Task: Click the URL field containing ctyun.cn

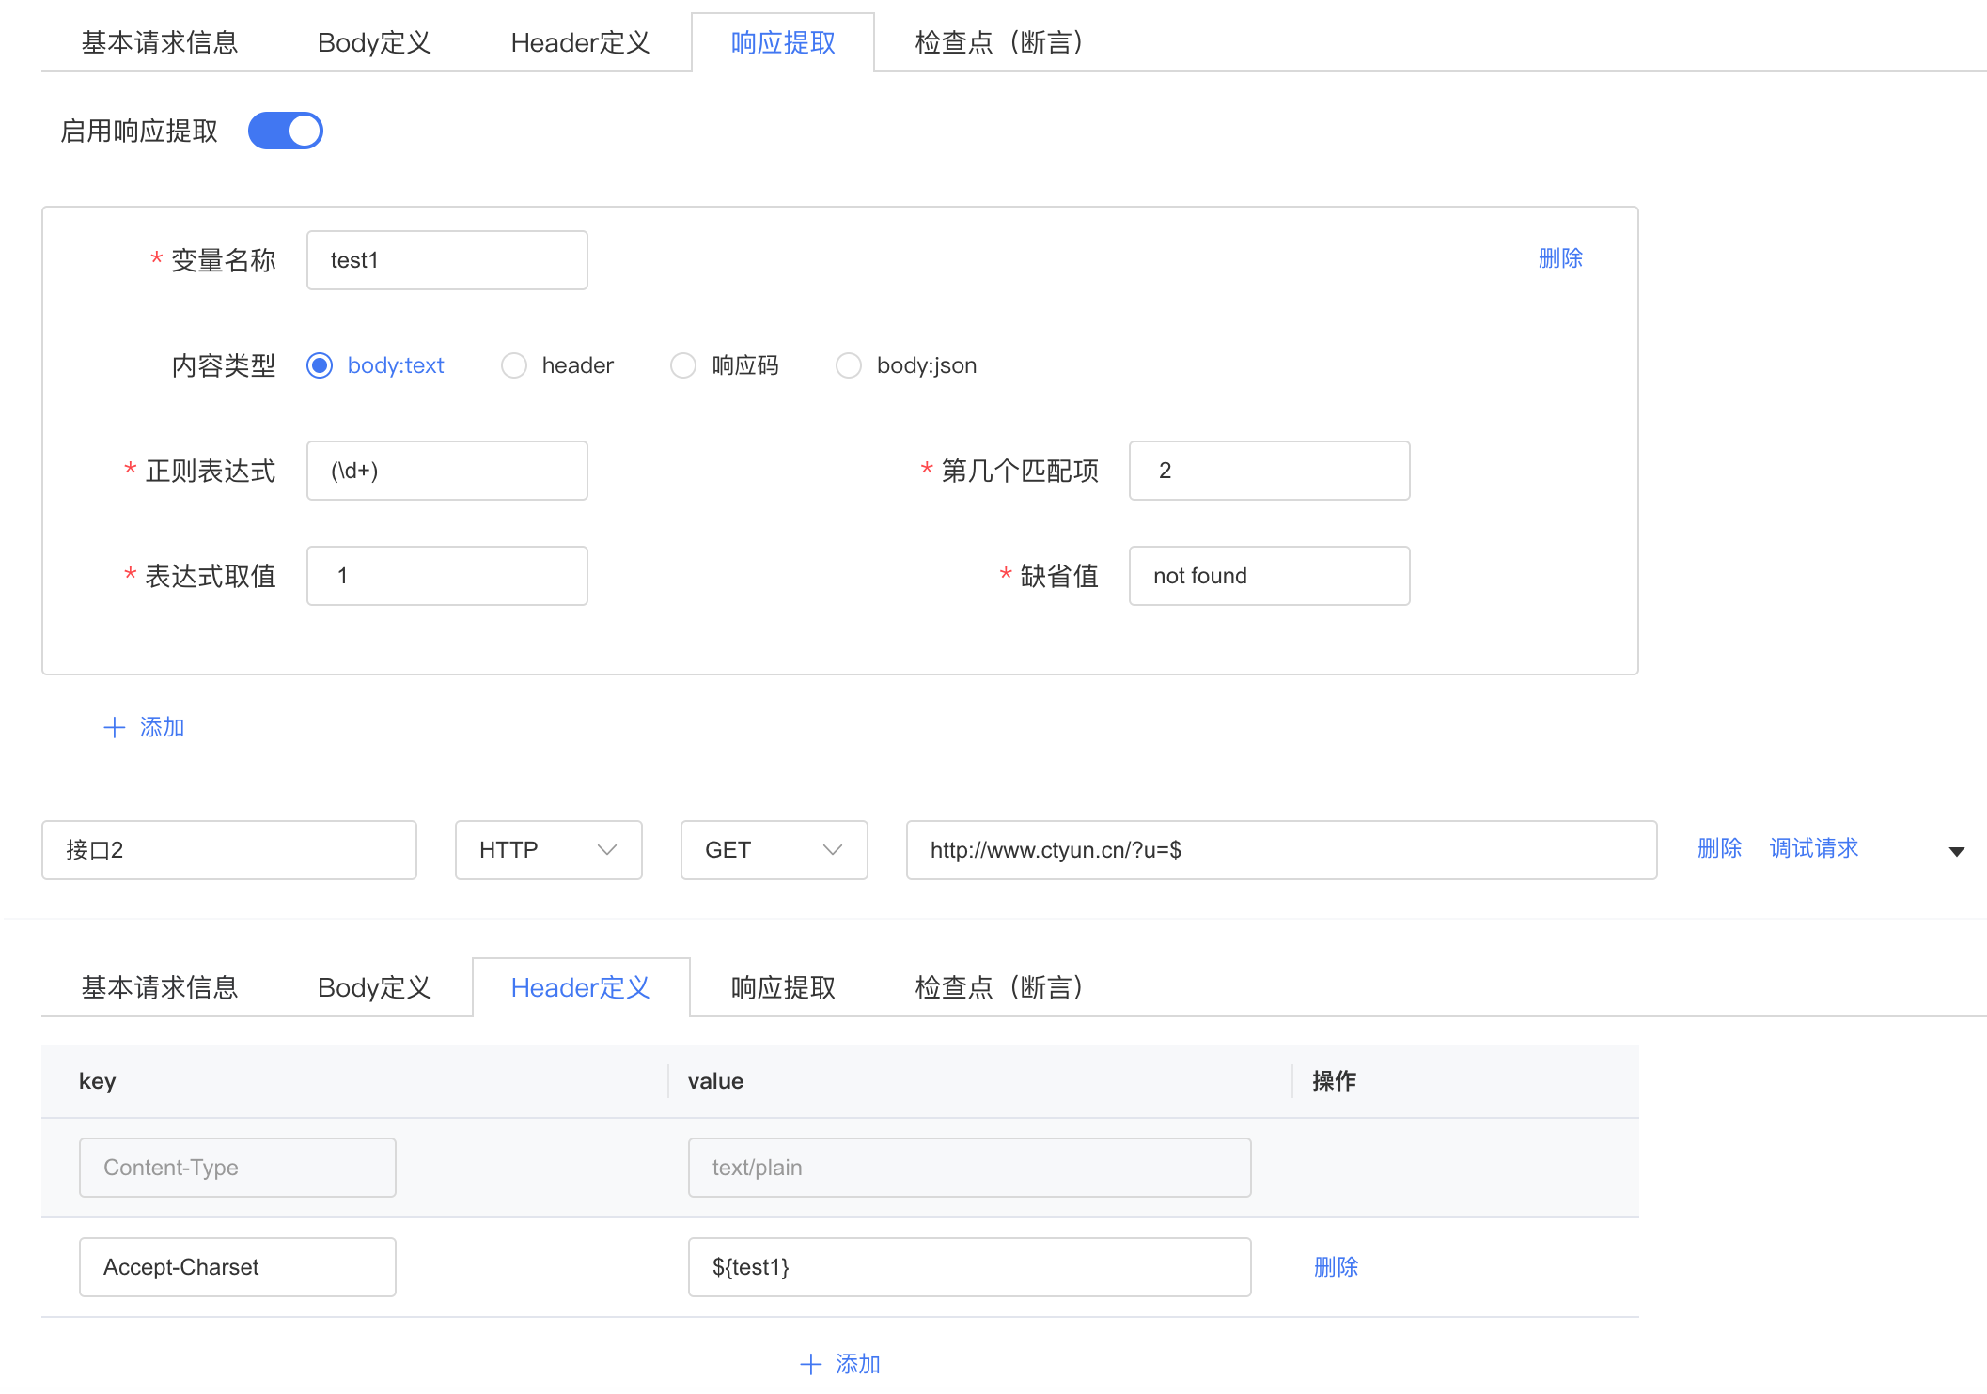Action: pyautogui.click(x=1280, y=850)
